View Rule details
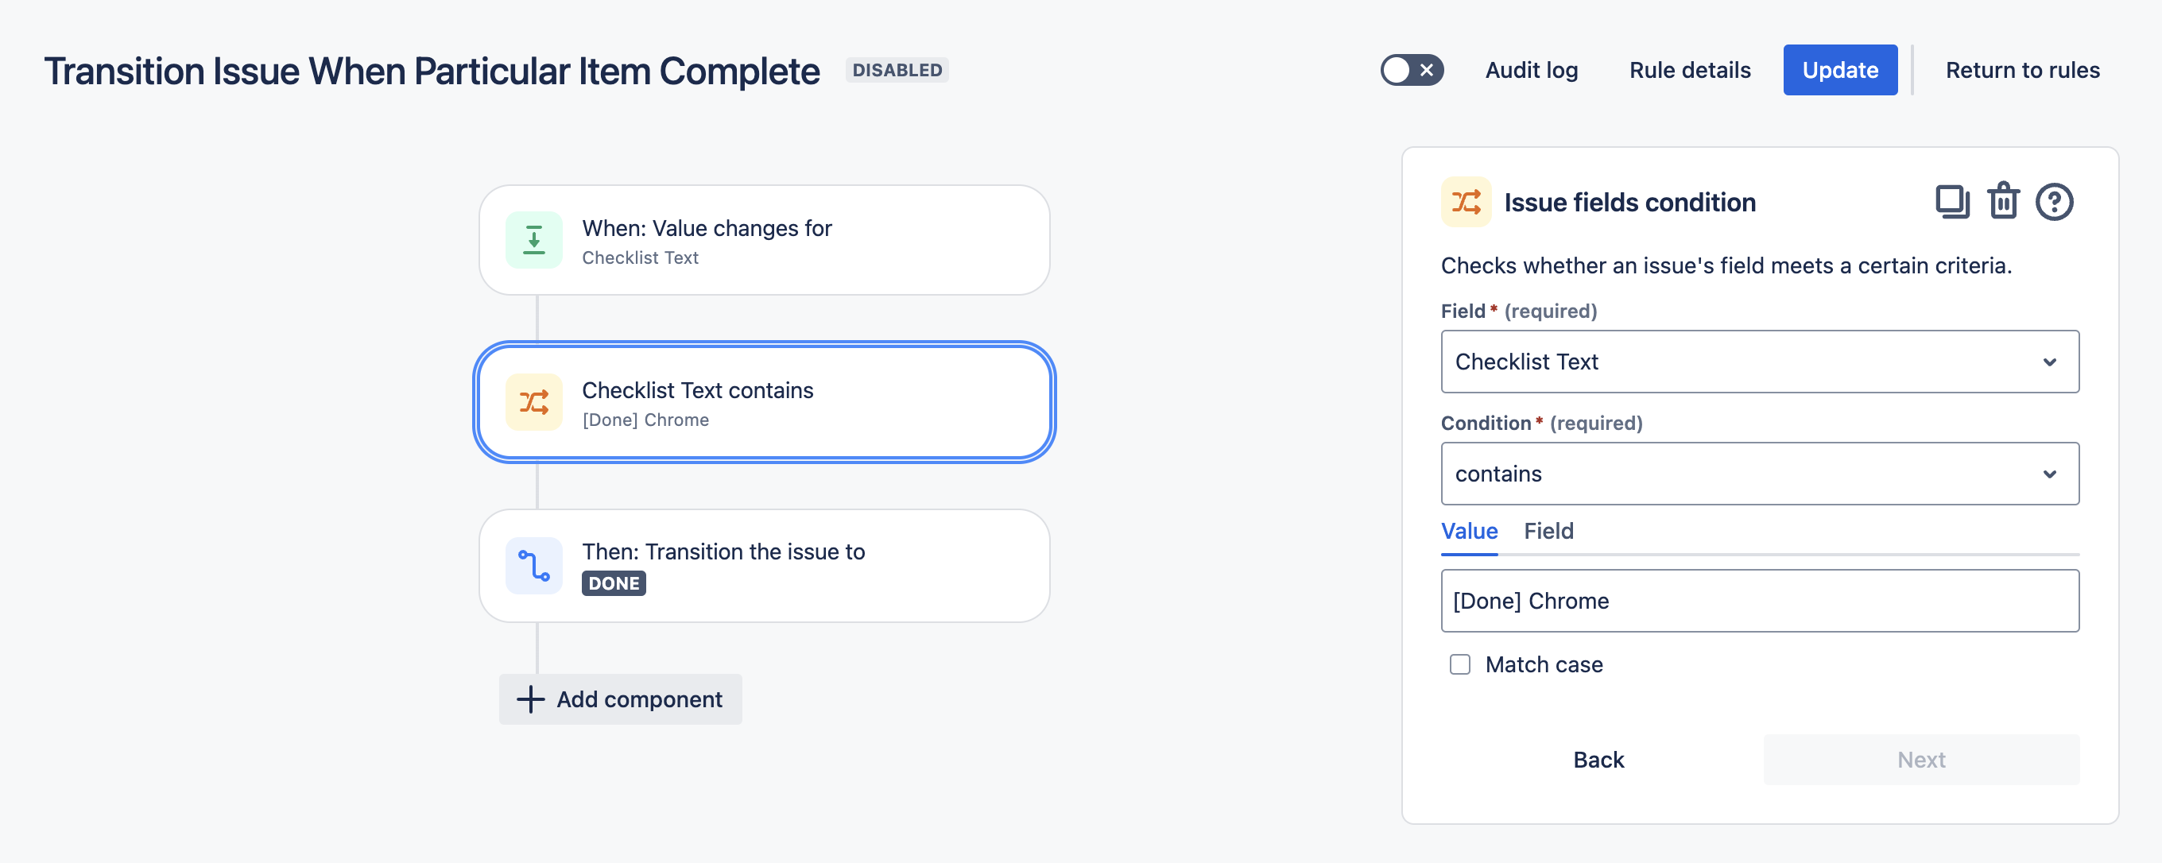 point(1690,71)
